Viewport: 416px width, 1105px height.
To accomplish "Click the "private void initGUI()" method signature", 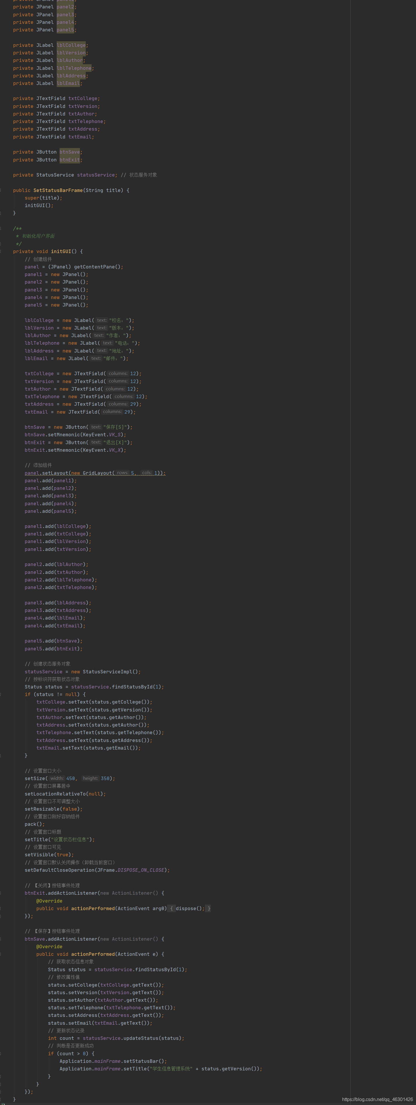I will [48, 251].
